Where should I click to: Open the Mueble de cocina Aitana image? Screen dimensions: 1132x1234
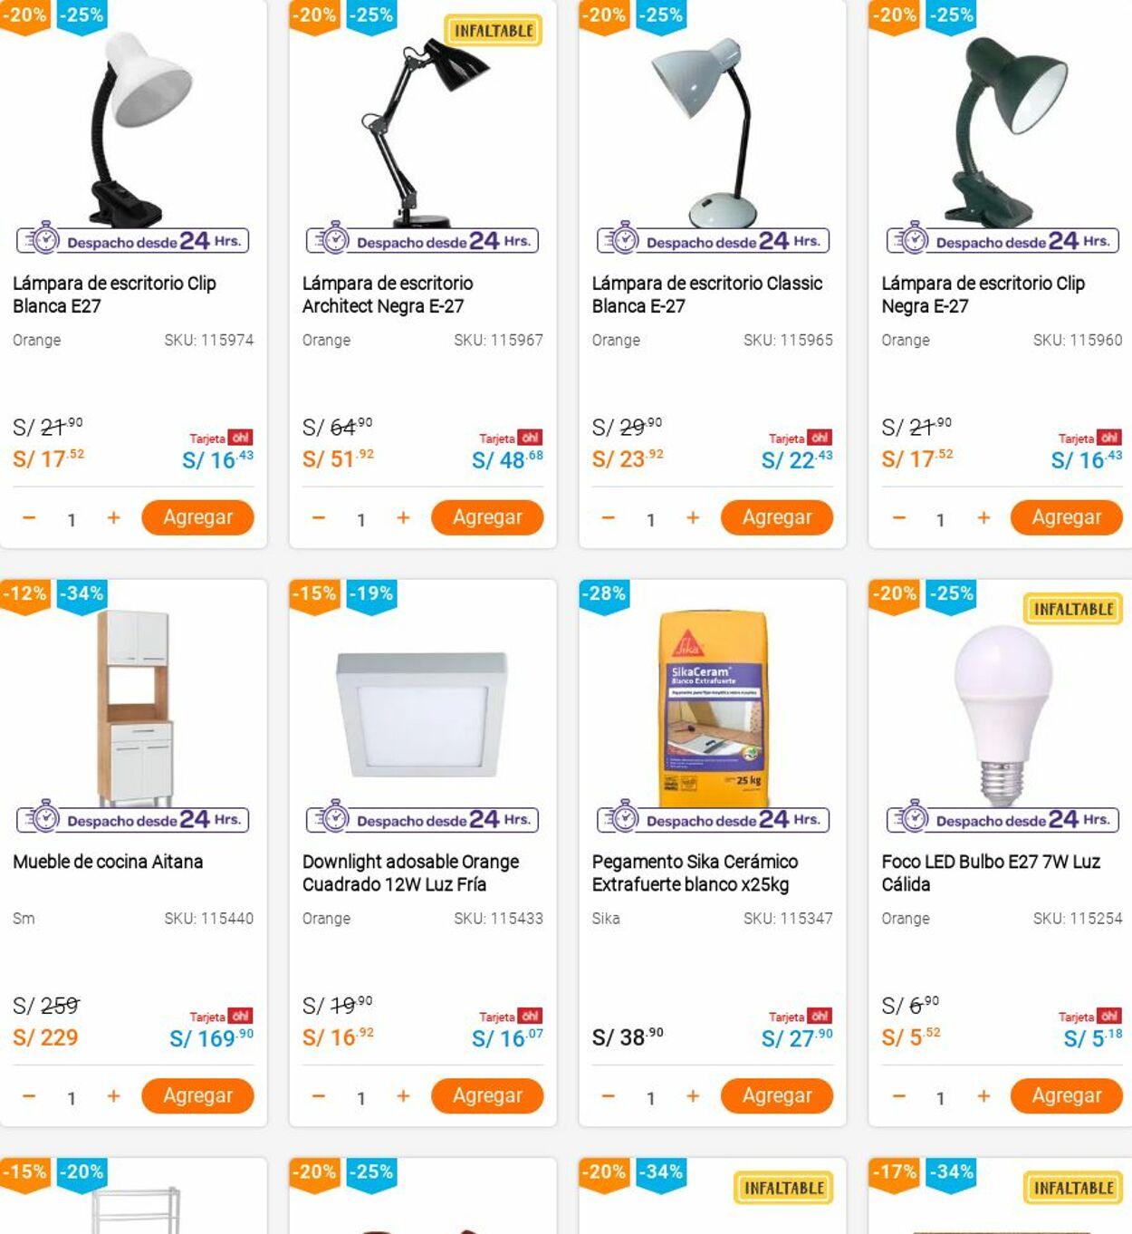click(x=134, y=707)
